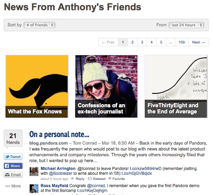Open @tconrad mention in Ross Mayfield's tweet
212x195 pixels.
click(x=96, y=186)
